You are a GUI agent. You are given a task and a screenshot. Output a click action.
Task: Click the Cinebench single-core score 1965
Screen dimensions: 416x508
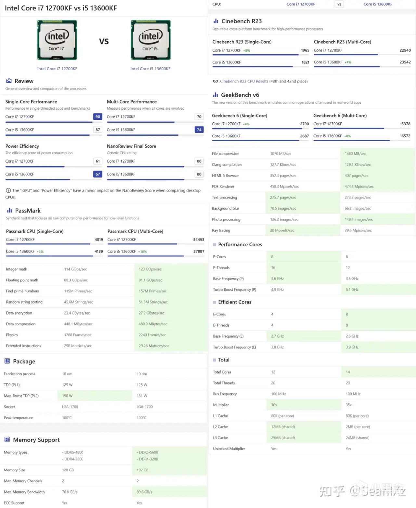(x=305, y=50)
